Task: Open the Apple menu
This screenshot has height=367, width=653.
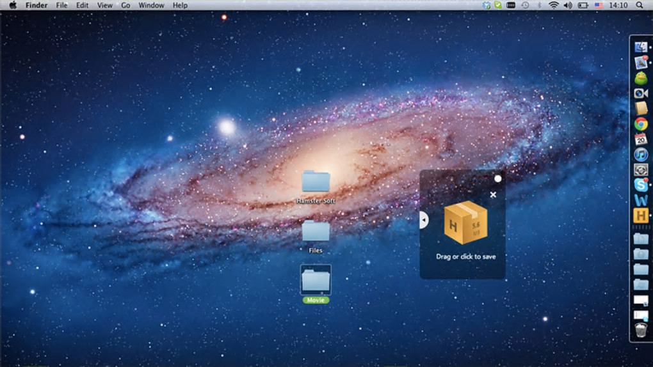Action: click(x=13, y=5)
